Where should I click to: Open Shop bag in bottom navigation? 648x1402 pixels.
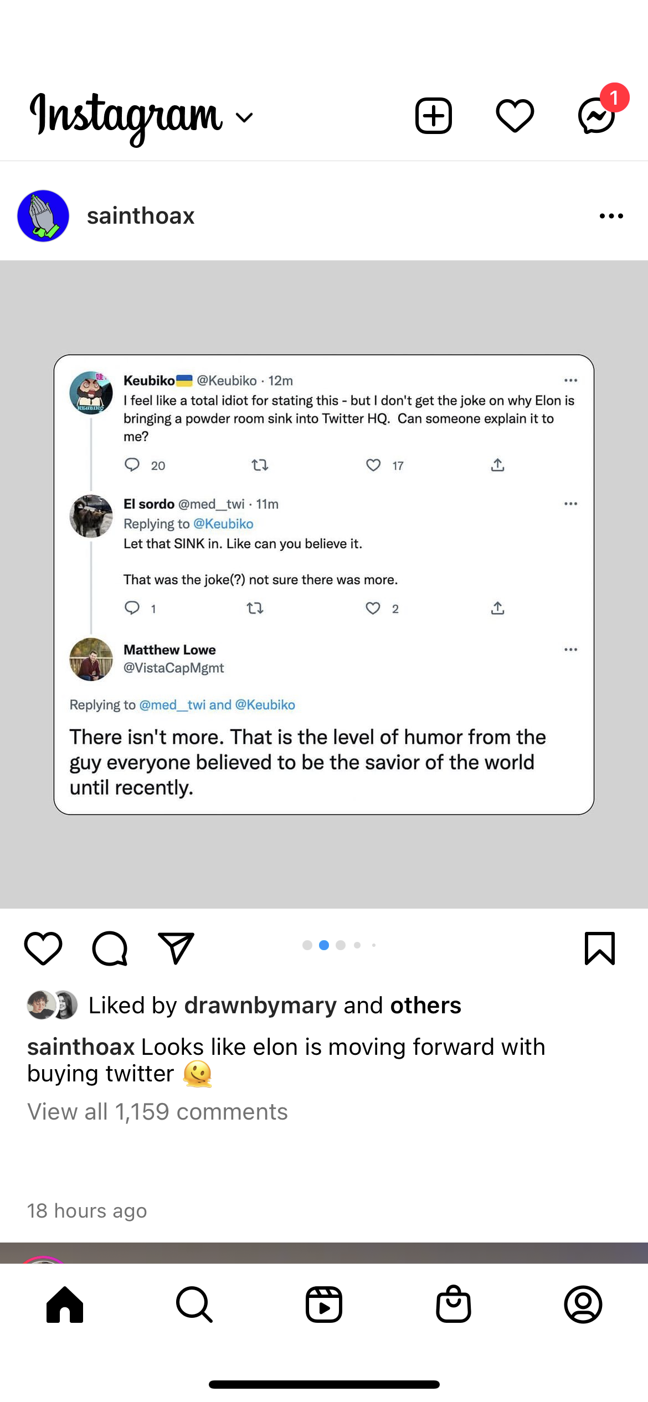click(x=454, y=1305)
